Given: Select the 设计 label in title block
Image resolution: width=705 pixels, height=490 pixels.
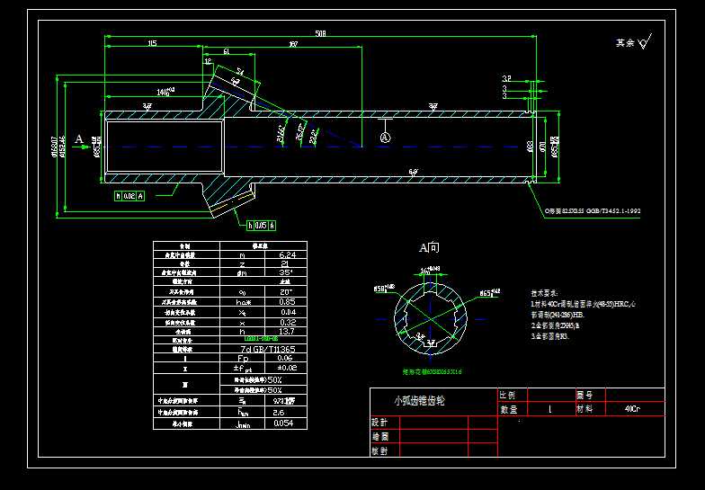Looking at the screenshot, I should coord(379,423).
